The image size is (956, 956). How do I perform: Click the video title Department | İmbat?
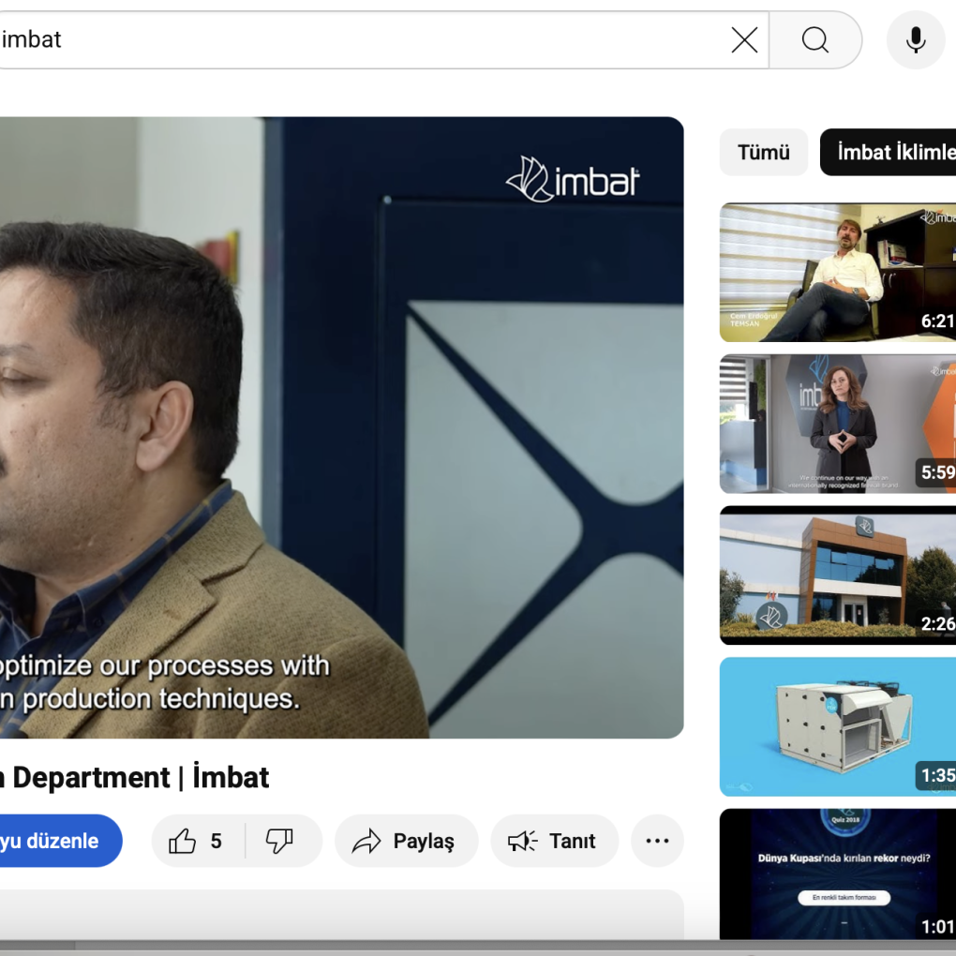click(x=134, y=778)
